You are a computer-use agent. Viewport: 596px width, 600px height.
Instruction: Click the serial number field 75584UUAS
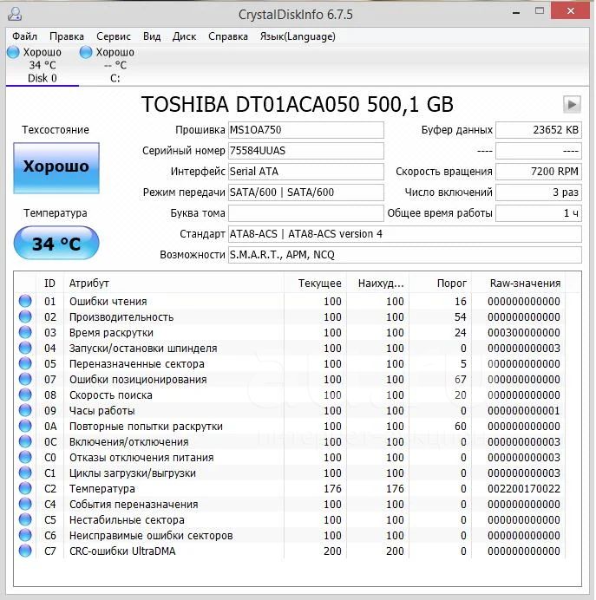tap(306, 151)
